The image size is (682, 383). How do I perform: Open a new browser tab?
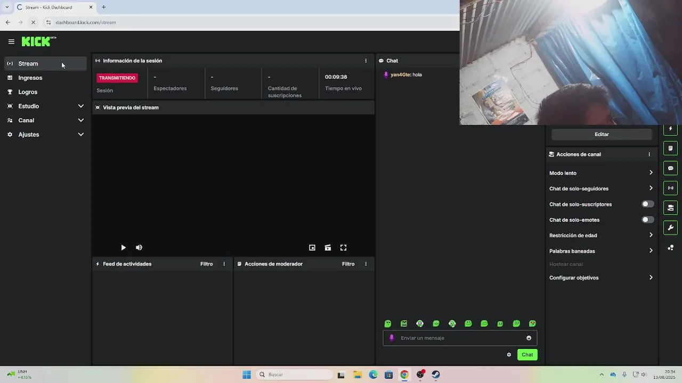(x=104, y=7)
